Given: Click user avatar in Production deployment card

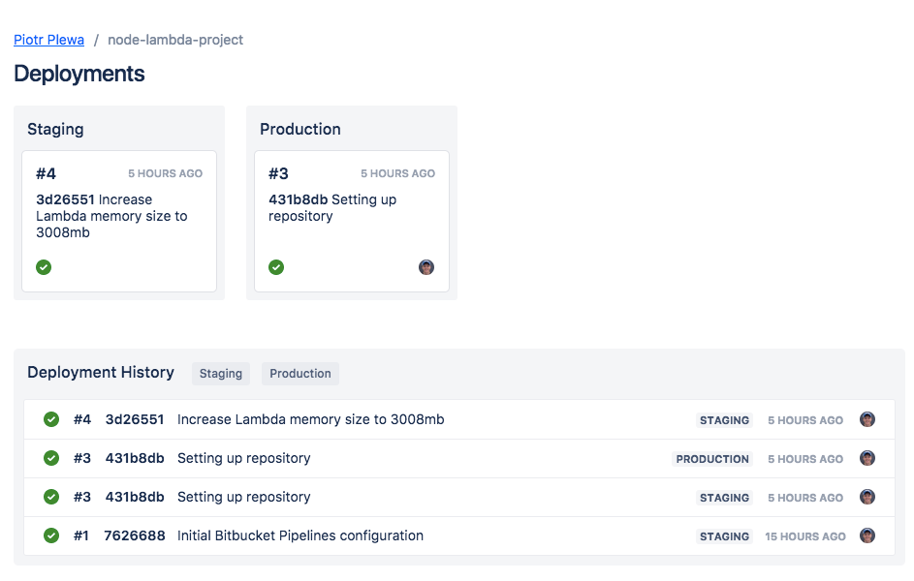Looking at the screenshot, I should click(426, 267).
